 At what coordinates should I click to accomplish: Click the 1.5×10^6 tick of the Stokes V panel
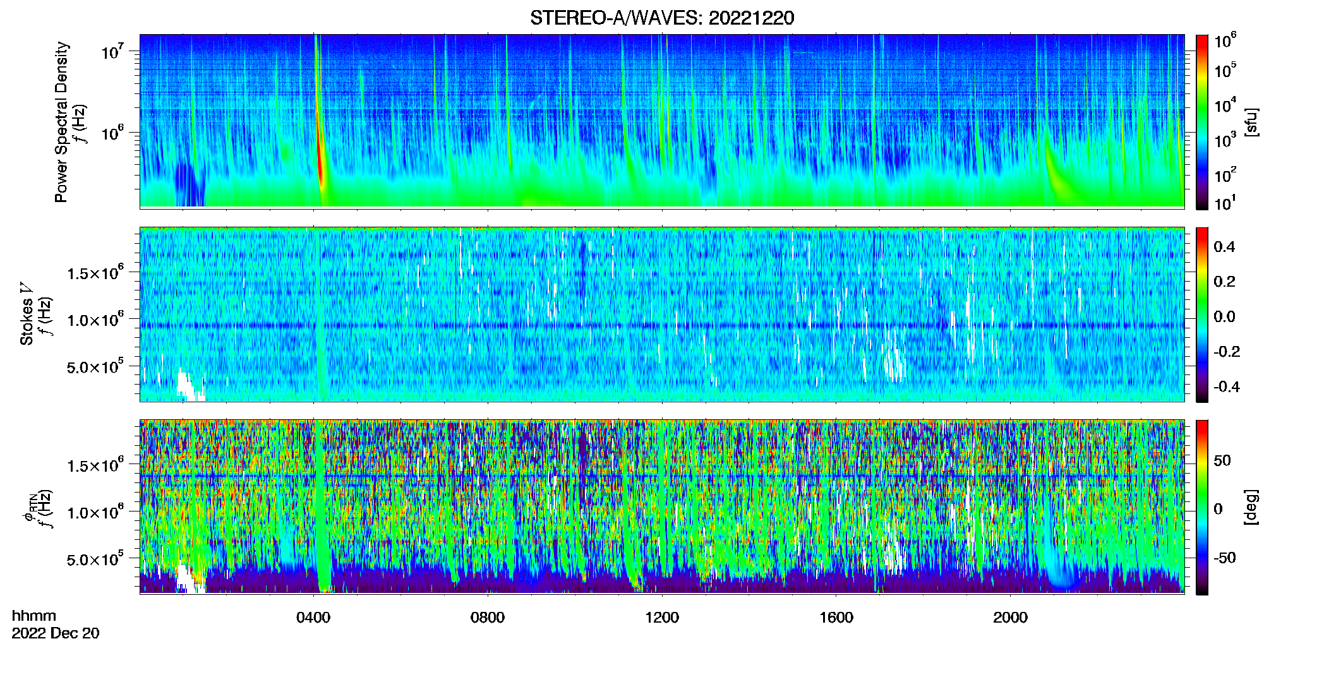point(95,272)
